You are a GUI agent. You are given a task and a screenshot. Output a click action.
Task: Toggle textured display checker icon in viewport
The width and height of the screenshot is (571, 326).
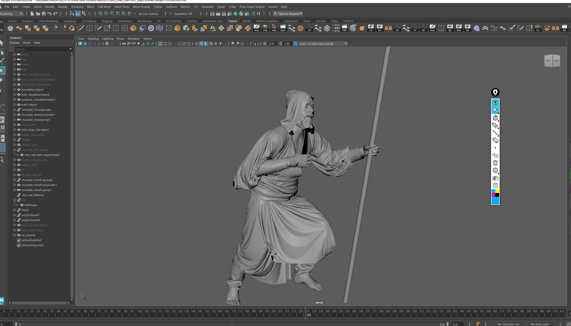[216, 44]
